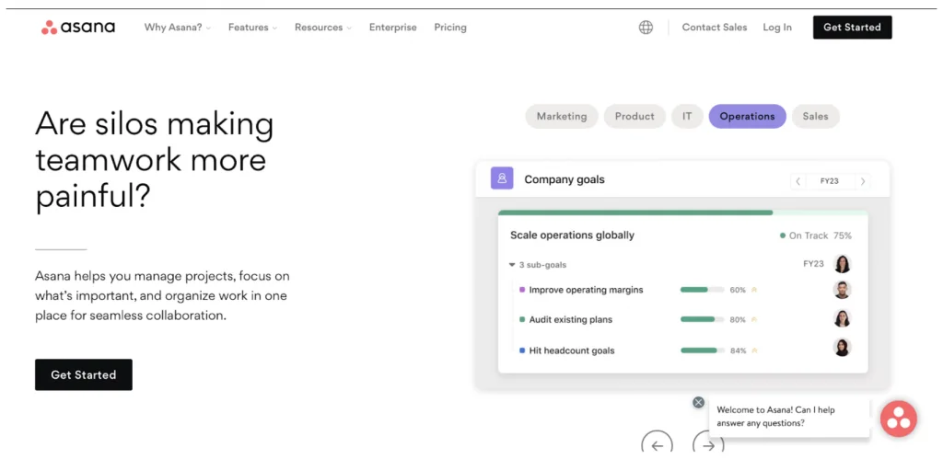
Task: Switch to the IT tab
Action: coord(687,117)
